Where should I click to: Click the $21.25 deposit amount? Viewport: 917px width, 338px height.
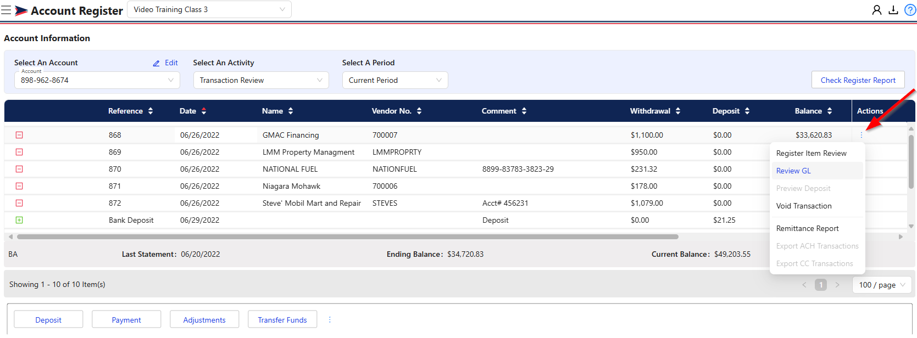tap(724, 220)
